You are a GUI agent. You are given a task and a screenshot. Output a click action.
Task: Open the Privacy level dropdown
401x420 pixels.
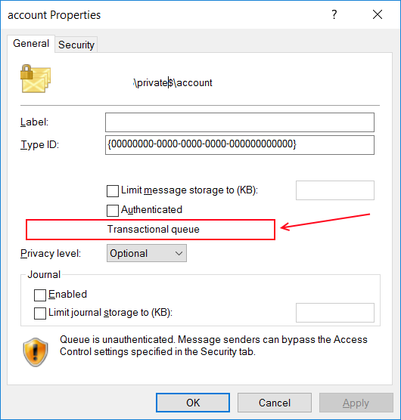click(x=147, y=253)
